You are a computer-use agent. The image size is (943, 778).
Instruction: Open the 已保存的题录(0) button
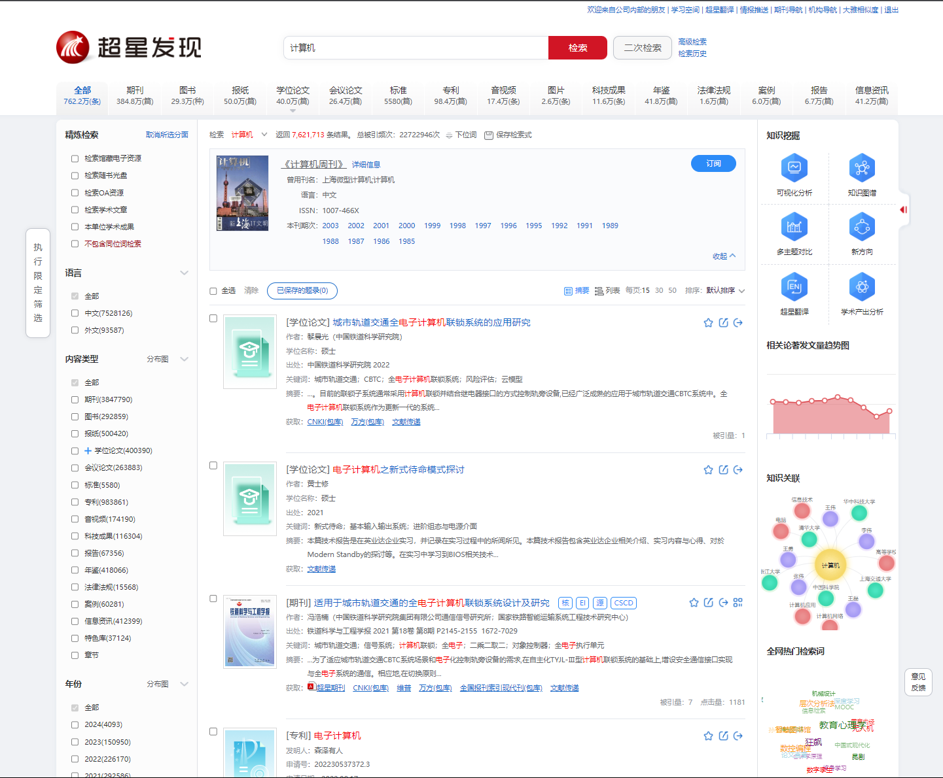(x=302, y=291)
